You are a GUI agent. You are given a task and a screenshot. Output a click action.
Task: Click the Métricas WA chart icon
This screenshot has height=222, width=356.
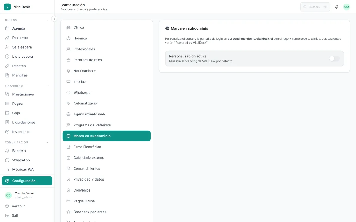[x=7, y=169]
